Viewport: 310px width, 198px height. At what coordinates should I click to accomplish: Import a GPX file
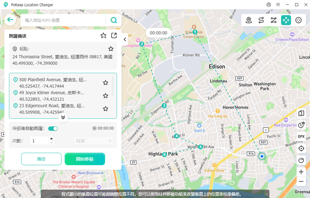(x=301, y=136)
